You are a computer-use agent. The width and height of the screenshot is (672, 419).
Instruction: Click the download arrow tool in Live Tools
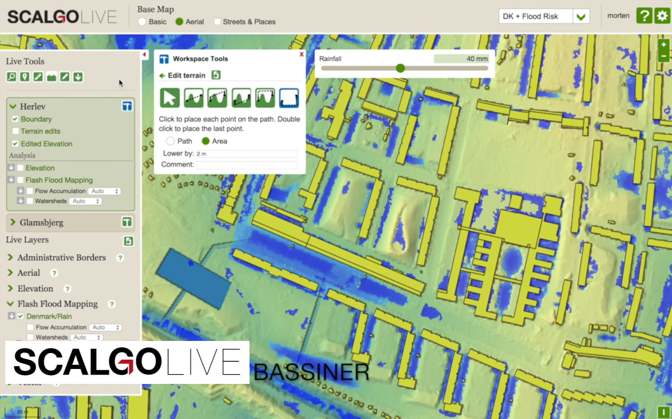[78, 77]
